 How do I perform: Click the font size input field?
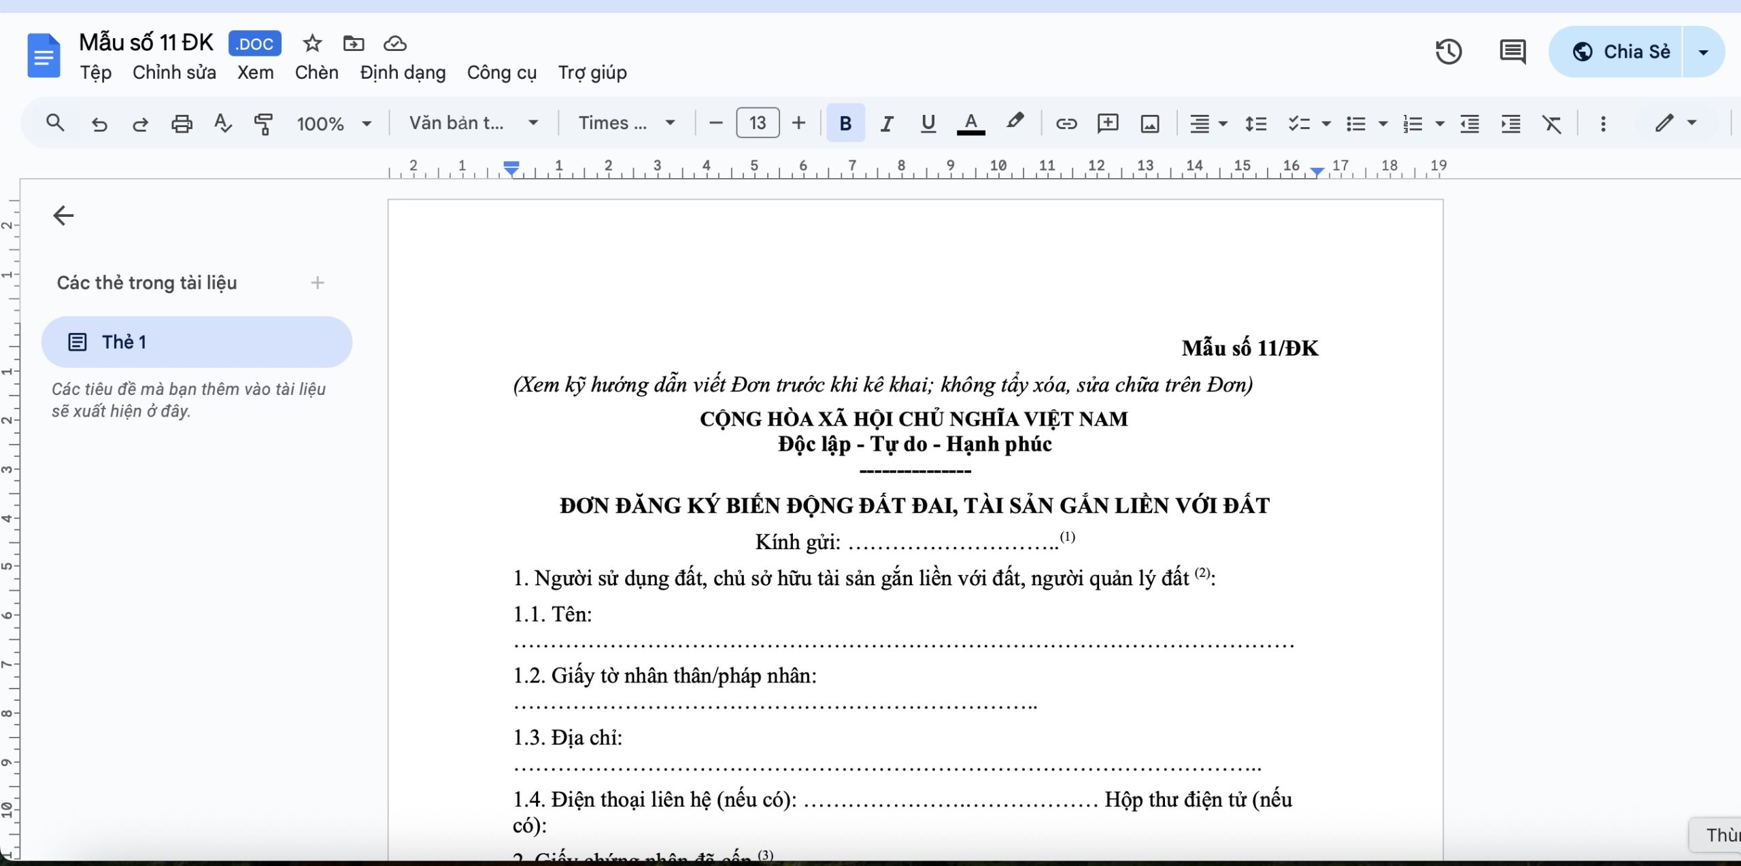758,123
